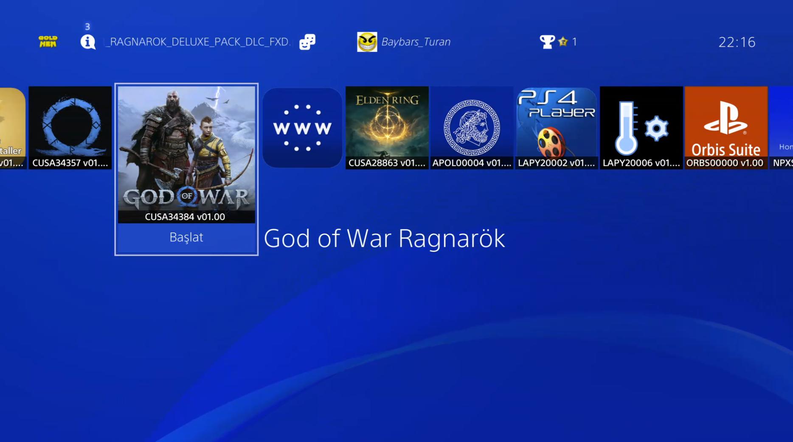This screenshot has height=442, width=793.
Task: Launch the Orbis Suite app tile
Action: [726, 128]
